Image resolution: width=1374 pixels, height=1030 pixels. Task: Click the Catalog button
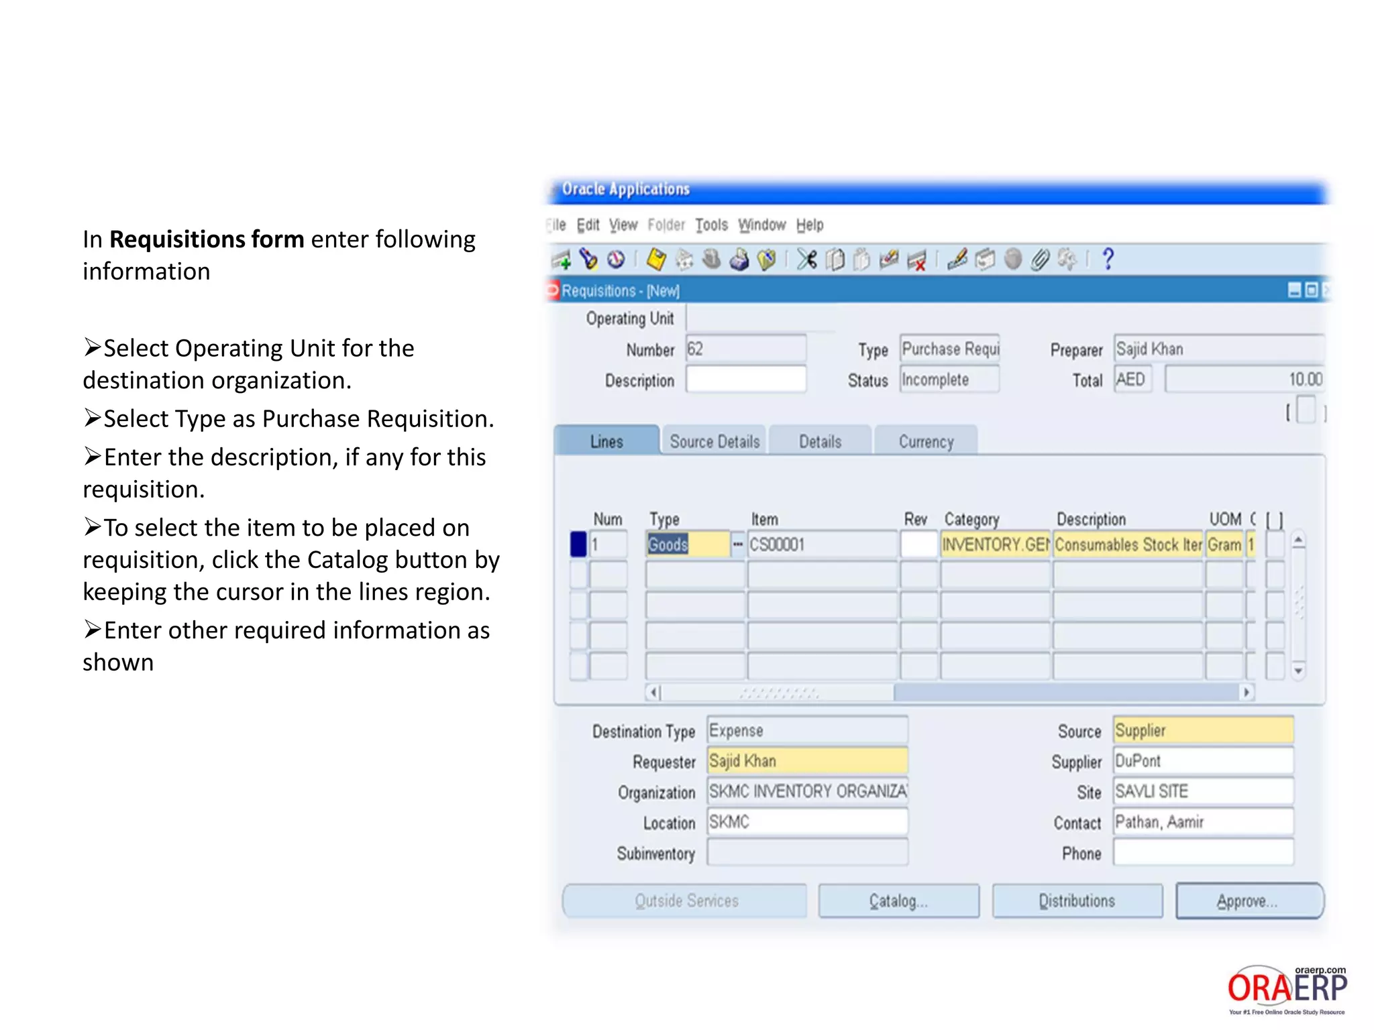point(898,901)
